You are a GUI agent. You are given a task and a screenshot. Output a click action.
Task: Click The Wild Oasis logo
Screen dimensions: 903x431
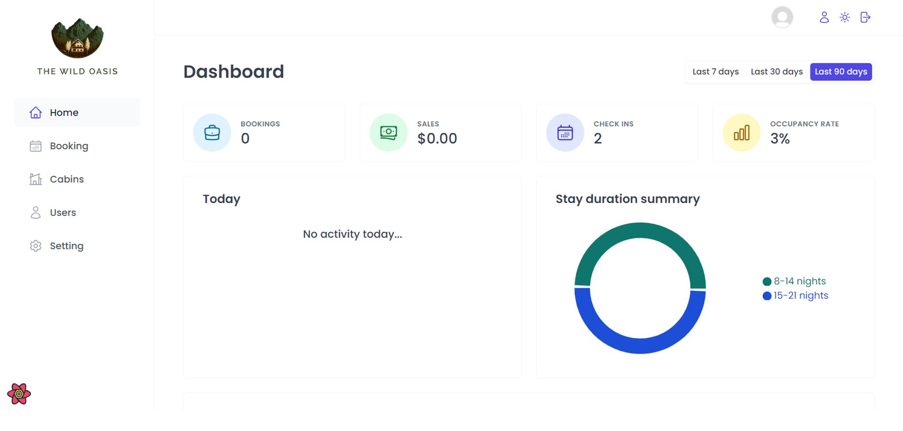point(77,39)
